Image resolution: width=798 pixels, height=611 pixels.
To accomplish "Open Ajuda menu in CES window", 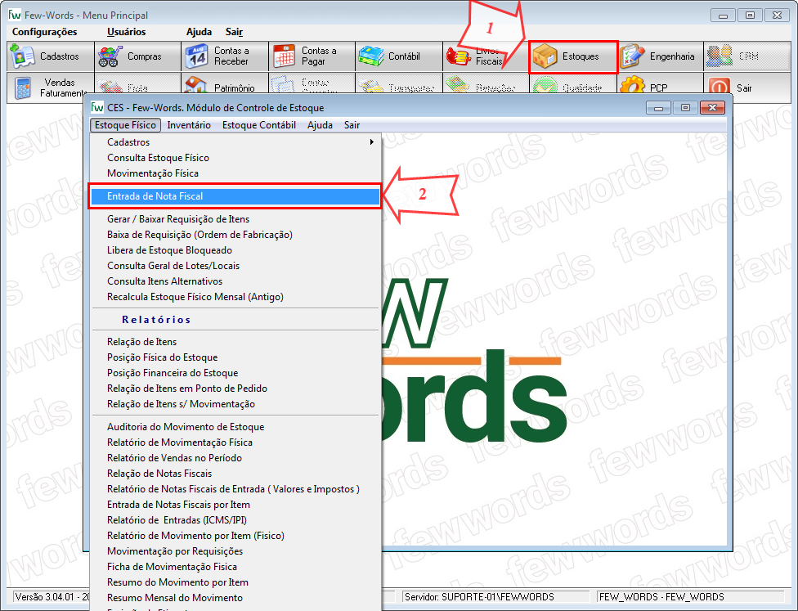I will click(321, 125).
